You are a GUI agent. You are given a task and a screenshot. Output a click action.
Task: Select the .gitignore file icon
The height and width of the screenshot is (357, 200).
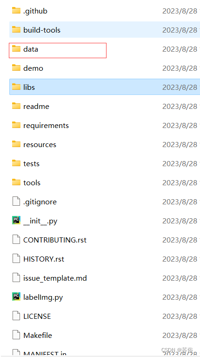point(16,202)
